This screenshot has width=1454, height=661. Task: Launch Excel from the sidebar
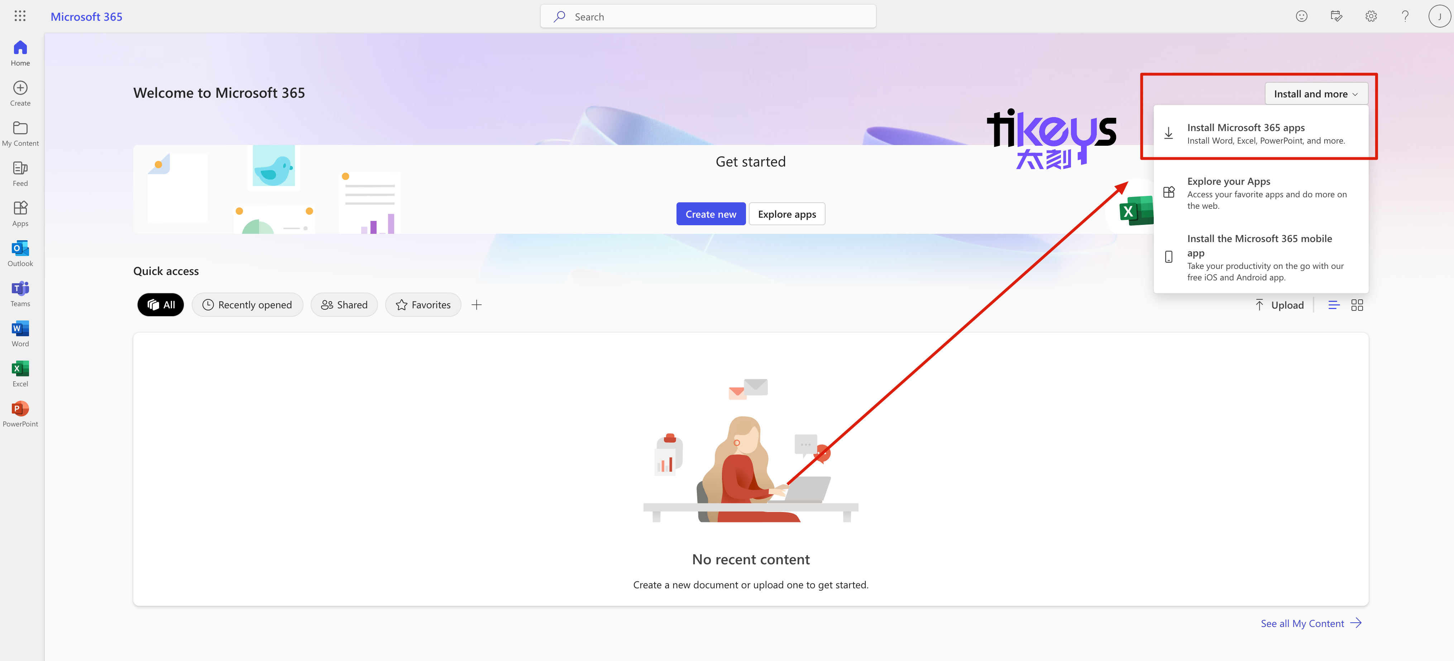point(20,374)
